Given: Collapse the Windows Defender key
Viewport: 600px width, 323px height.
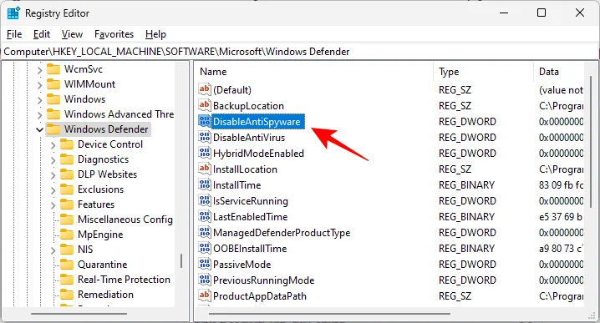Looking at the screenshot, I should [x=39, y=130].
